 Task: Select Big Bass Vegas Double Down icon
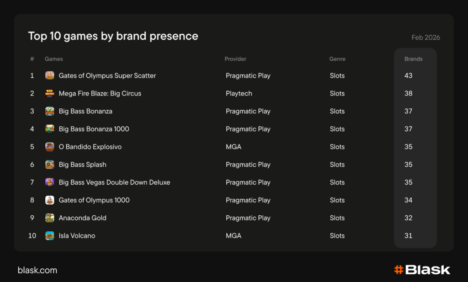click(50, 182)
